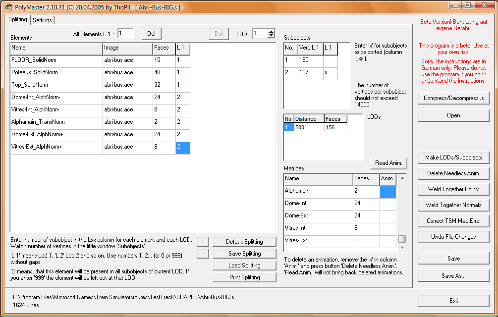This screenshot has height=317, width=498.
Task: Click the All Elements L 1 input field
Action: coord(125,33)
